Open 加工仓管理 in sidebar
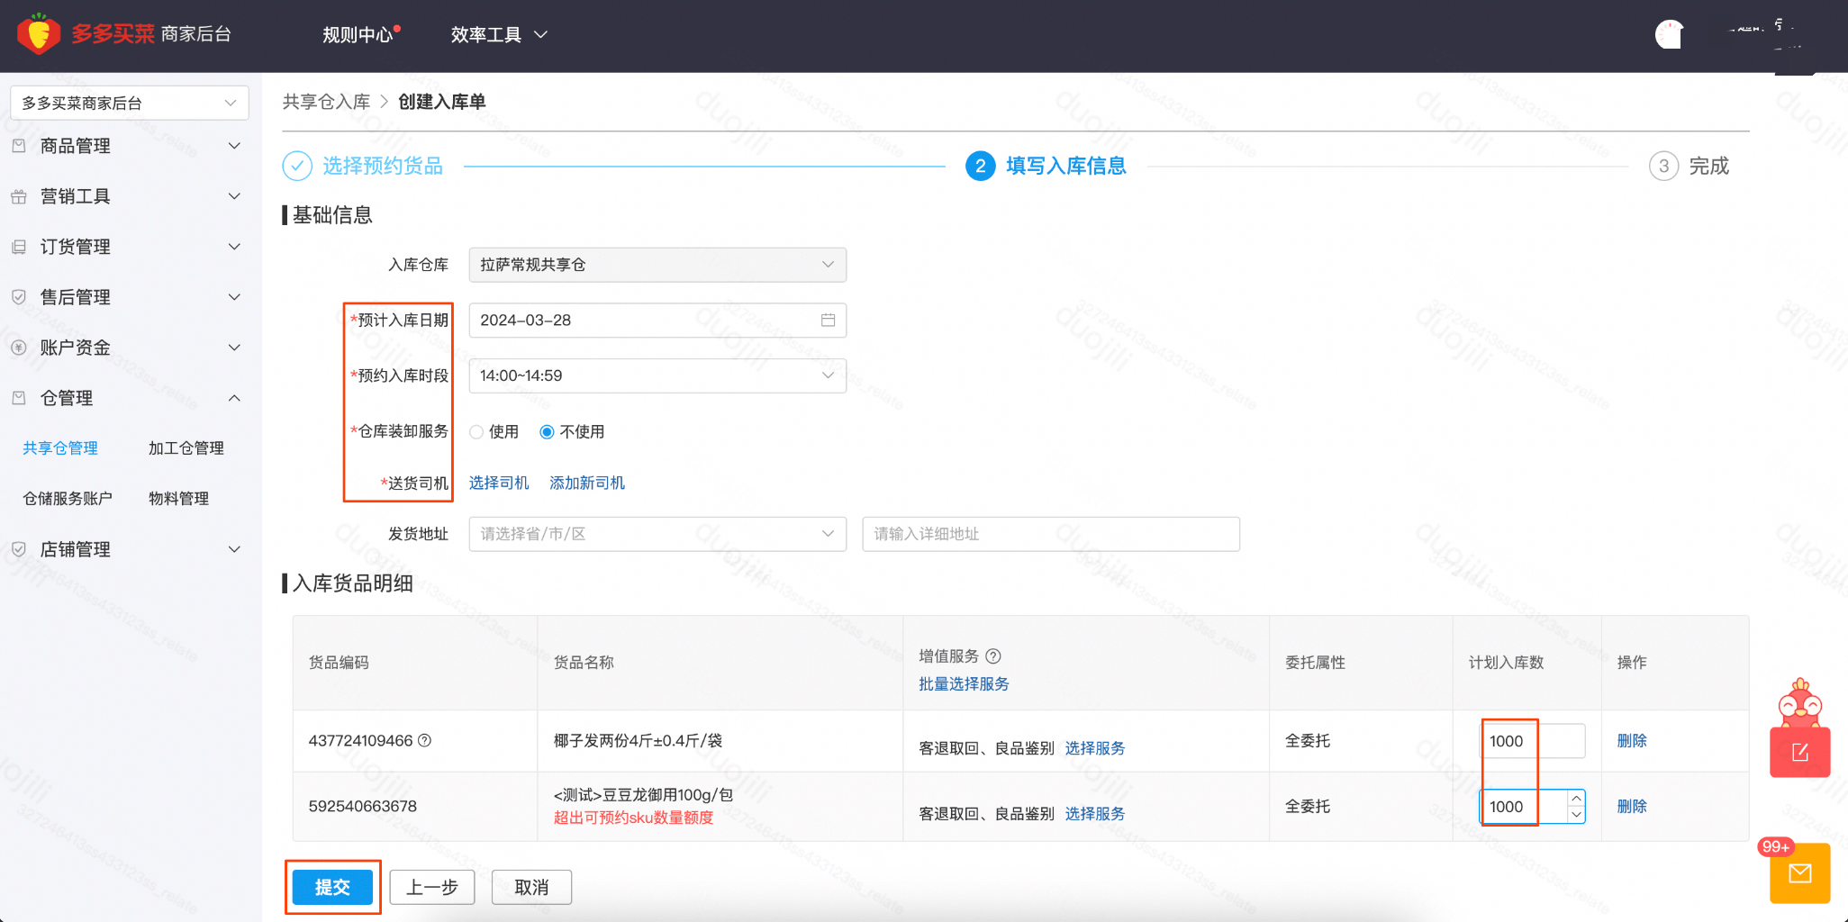This screenshot has height=922, width=1848. pyautogui.click(x=186, y=448)
